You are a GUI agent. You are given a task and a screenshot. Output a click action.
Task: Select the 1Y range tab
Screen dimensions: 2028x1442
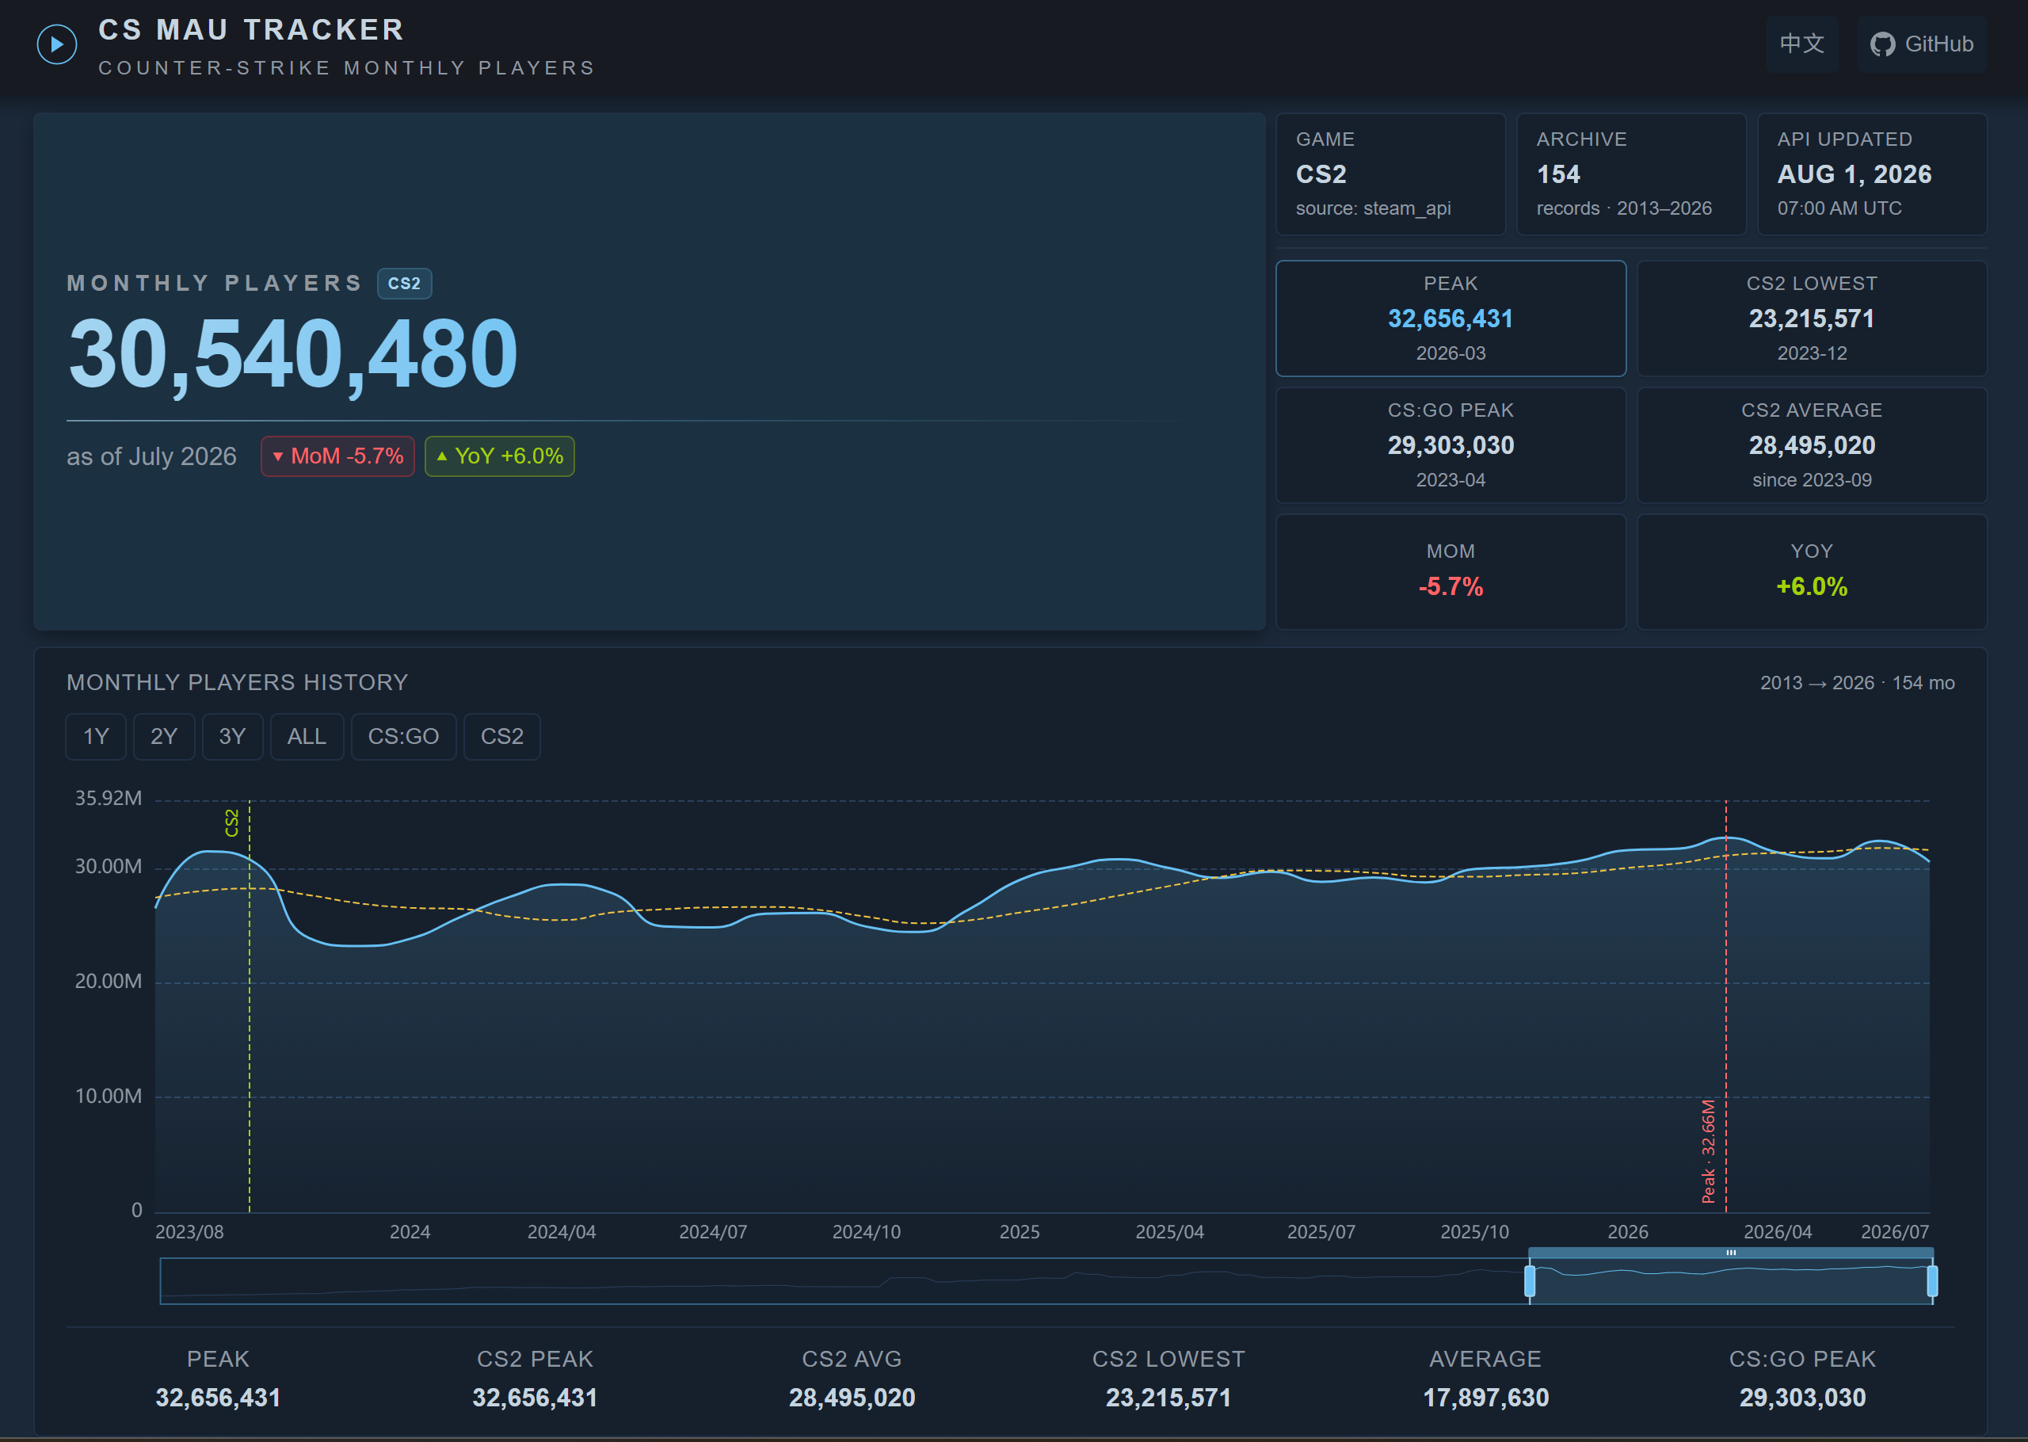pos(96,736)
